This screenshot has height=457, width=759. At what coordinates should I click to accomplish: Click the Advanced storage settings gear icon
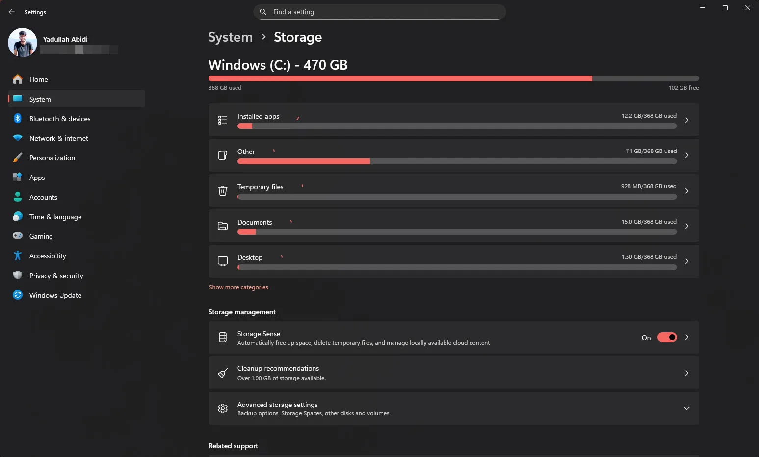pos(223,408)
